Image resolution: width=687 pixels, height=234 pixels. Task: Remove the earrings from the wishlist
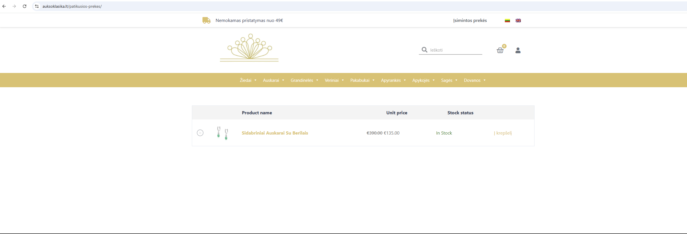pos(200,133)
